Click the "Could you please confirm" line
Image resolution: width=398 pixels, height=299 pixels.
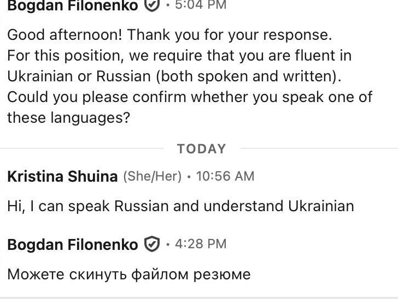coord(190,97)
